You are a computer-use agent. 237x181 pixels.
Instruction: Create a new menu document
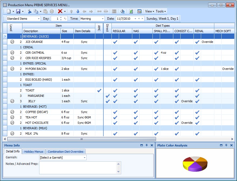(9, 11)
